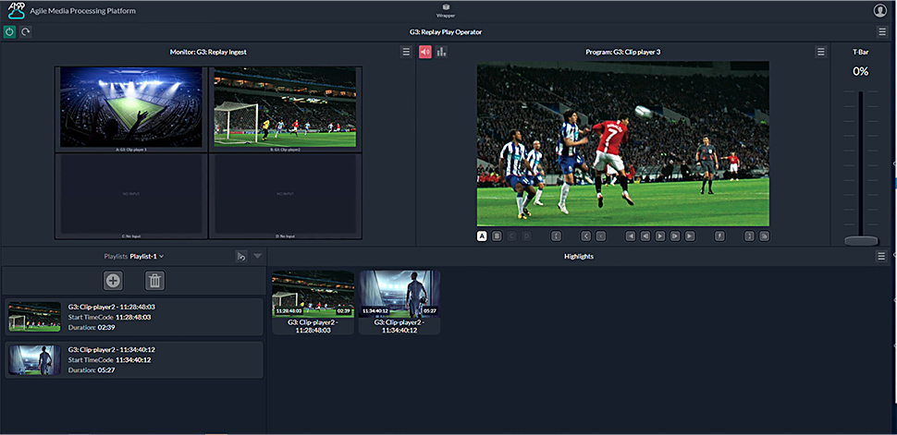897x435 pixels.
Task: Select source A below the program view
Action: [482, 236]
